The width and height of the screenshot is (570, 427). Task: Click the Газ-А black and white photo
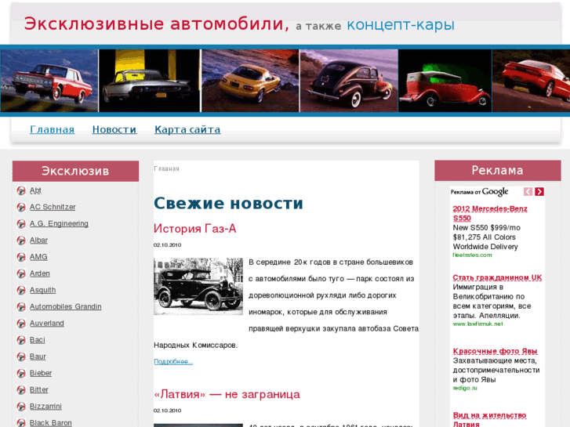[x=198, y=286]
